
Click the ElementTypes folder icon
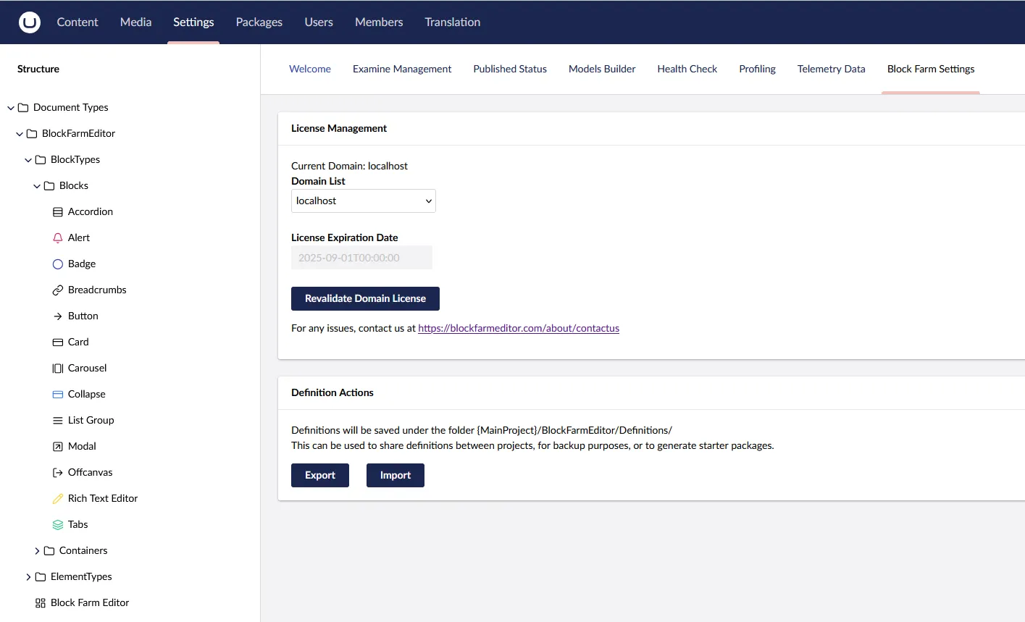coord(41,577)
